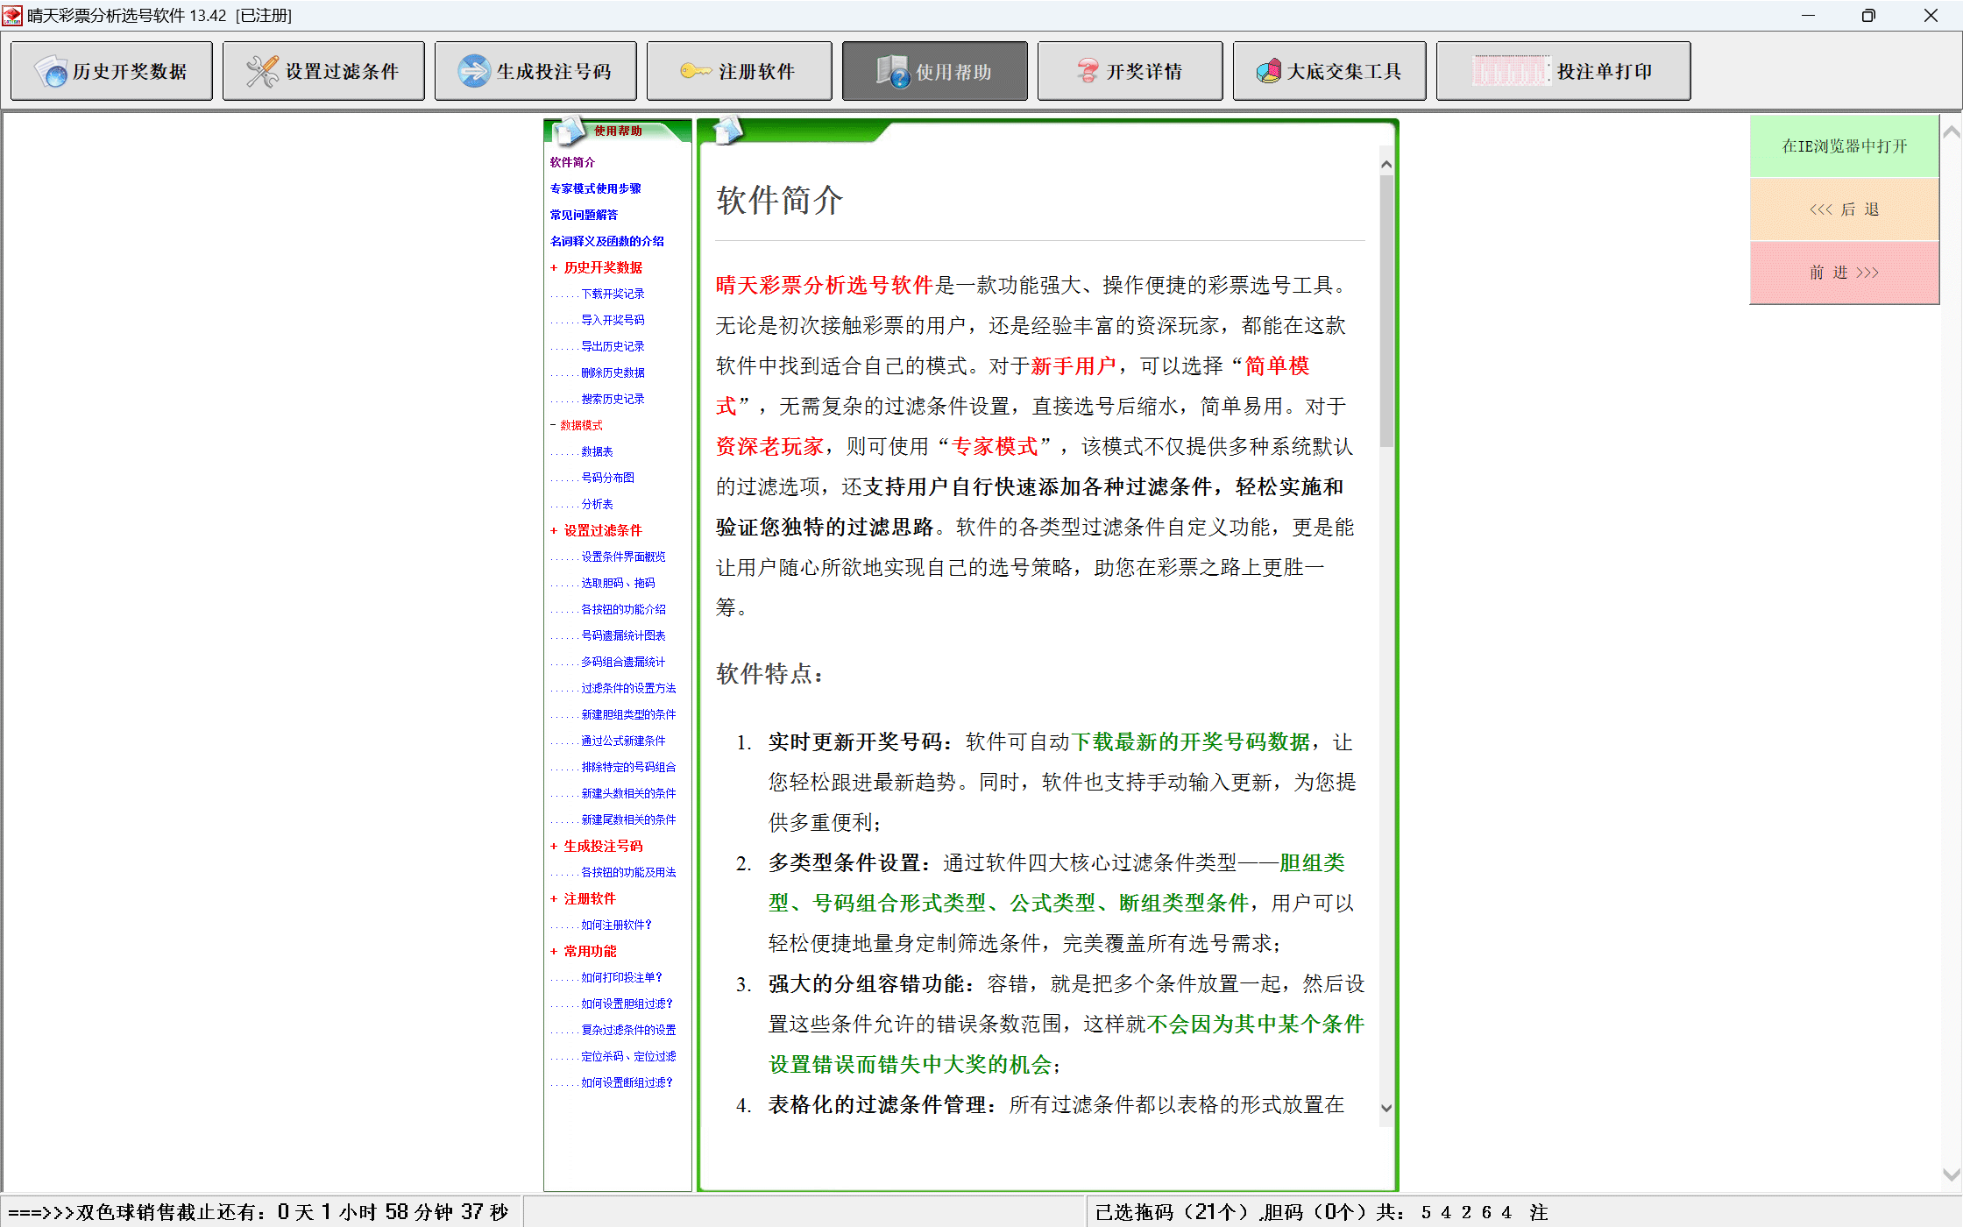Image resolution: width=1963 pixels, height=1227 pixels.
Task: Open the 软件简介 help topic
Action: (572, 163)
